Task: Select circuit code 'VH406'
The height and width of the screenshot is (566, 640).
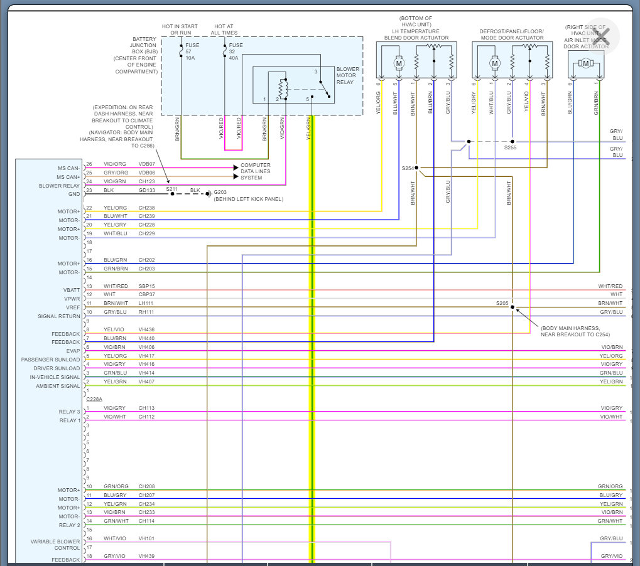Action: click(146, 347)
